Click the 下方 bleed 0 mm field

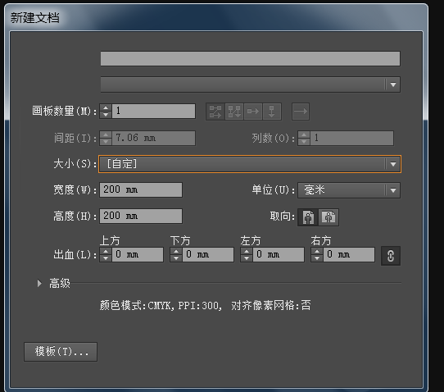(208, 254)
